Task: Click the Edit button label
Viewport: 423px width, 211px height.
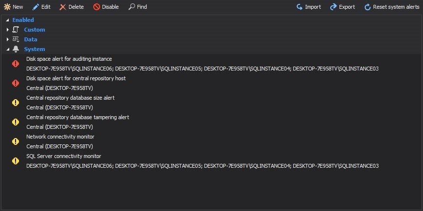Action: click(46, 7)
